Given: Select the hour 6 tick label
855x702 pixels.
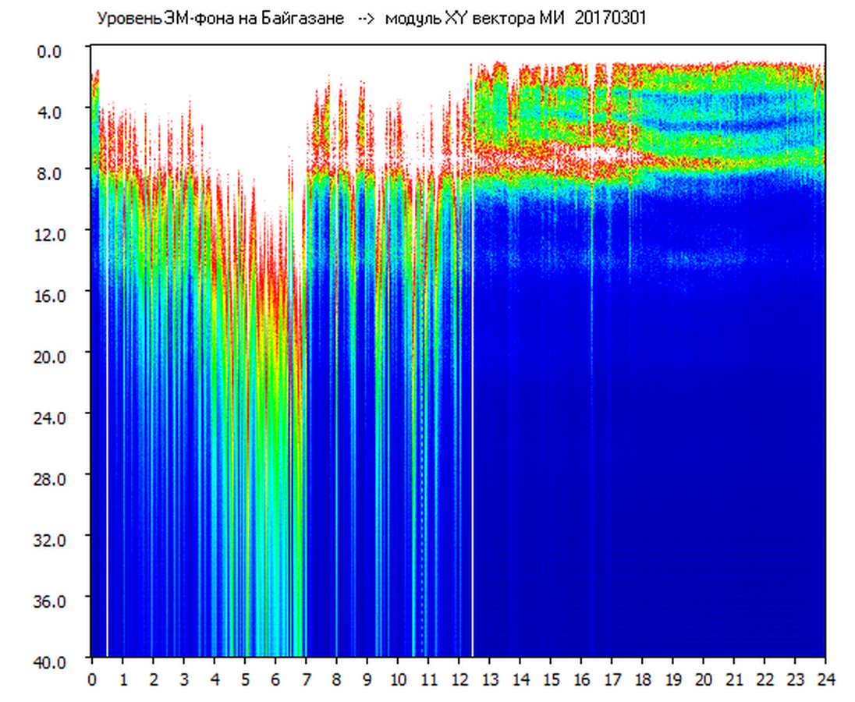Looking at the screenshot, I should coord(275,679).
